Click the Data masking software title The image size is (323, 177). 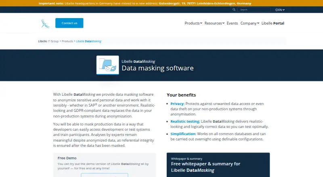coord(157,68)
